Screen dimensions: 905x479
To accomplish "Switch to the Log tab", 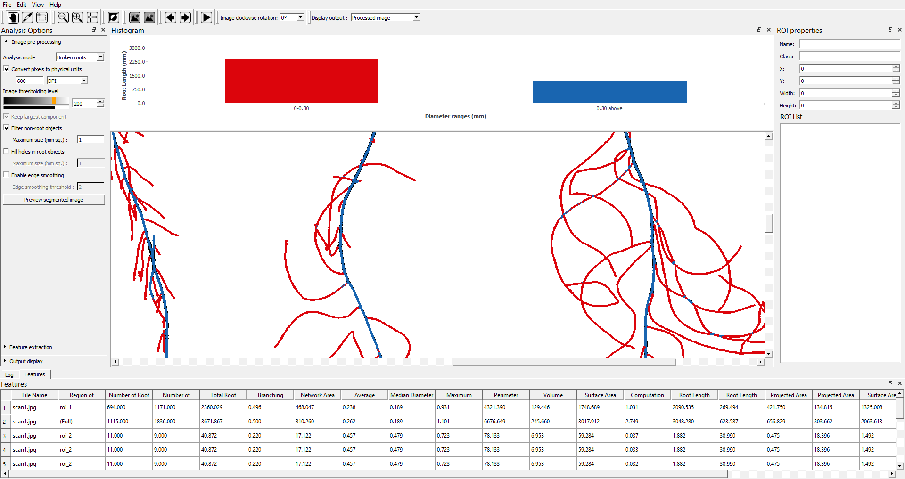I will coord(9,375).
